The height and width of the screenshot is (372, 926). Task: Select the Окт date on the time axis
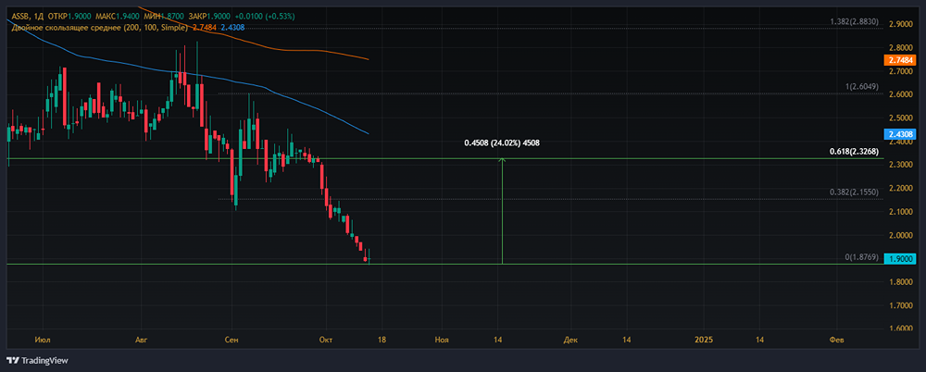(x=325, y=340)
